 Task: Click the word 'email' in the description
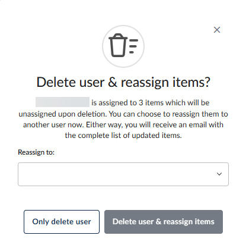coord(198,125)
